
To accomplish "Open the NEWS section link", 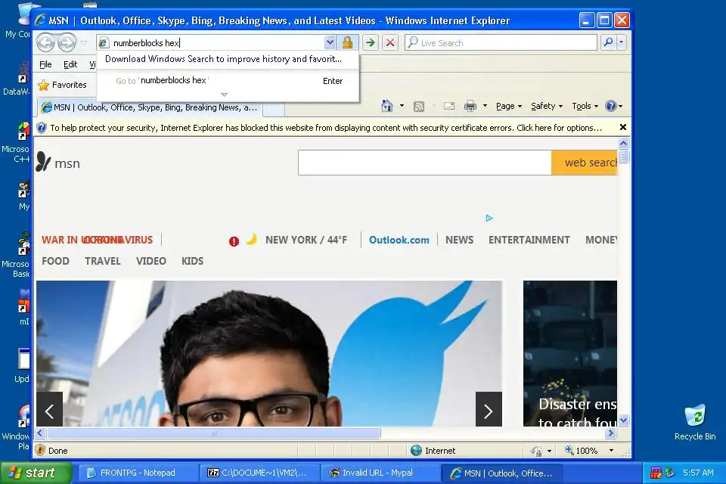I will point(459,240).
